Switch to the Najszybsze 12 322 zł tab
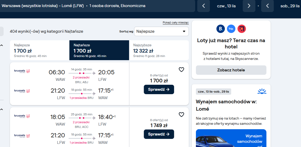 click(x=159, y=50)
